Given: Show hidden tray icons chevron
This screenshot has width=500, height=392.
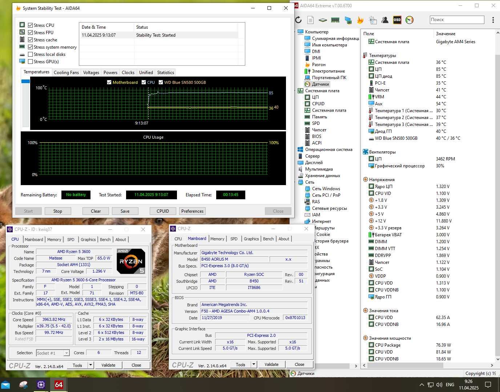Looking at the screenshot, I should point(422,385).
